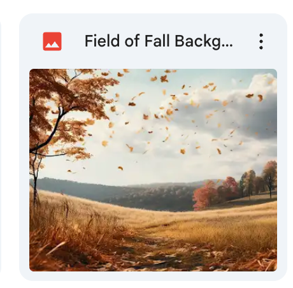This screenshot has height=288, width=293.
Task: Select the Field of Fall Backg... file title
Action: pos(159,41)
